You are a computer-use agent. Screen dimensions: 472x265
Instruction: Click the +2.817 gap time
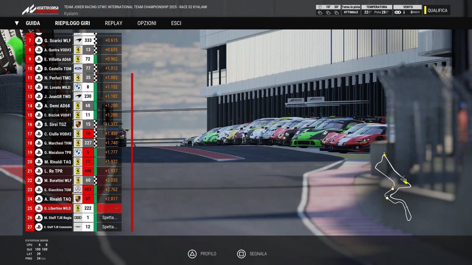tap(111, 199)
